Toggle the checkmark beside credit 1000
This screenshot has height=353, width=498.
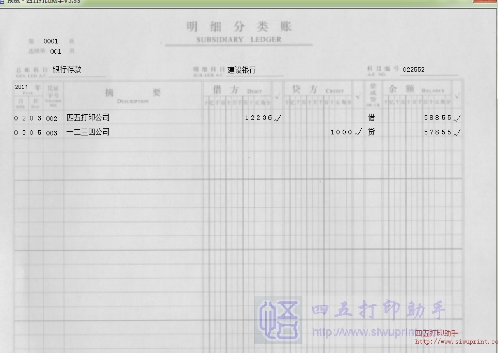click(357, 132)
